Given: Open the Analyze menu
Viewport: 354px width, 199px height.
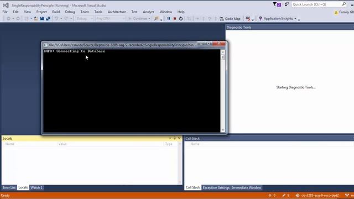Looking at the screenshot, I should (149, 12).
